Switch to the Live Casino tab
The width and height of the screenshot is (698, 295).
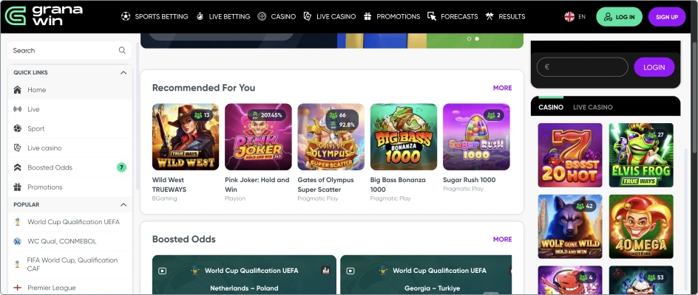point(592,107)
